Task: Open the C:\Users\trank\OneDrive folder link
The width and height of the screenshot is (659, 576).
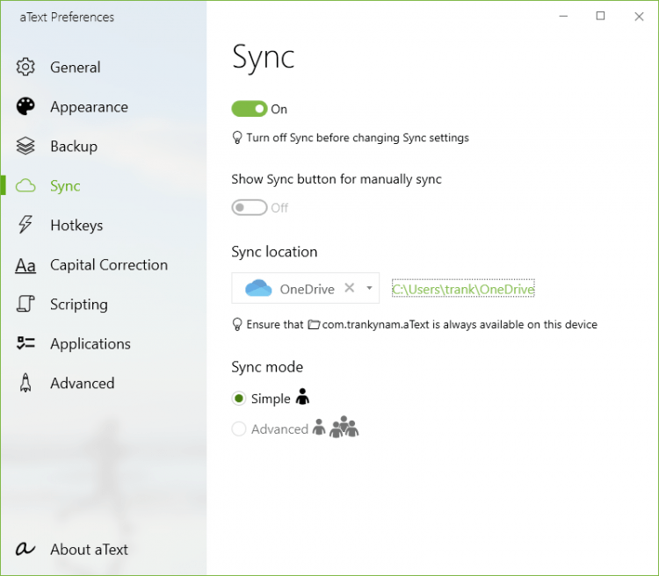Action: tap(463, 289)
